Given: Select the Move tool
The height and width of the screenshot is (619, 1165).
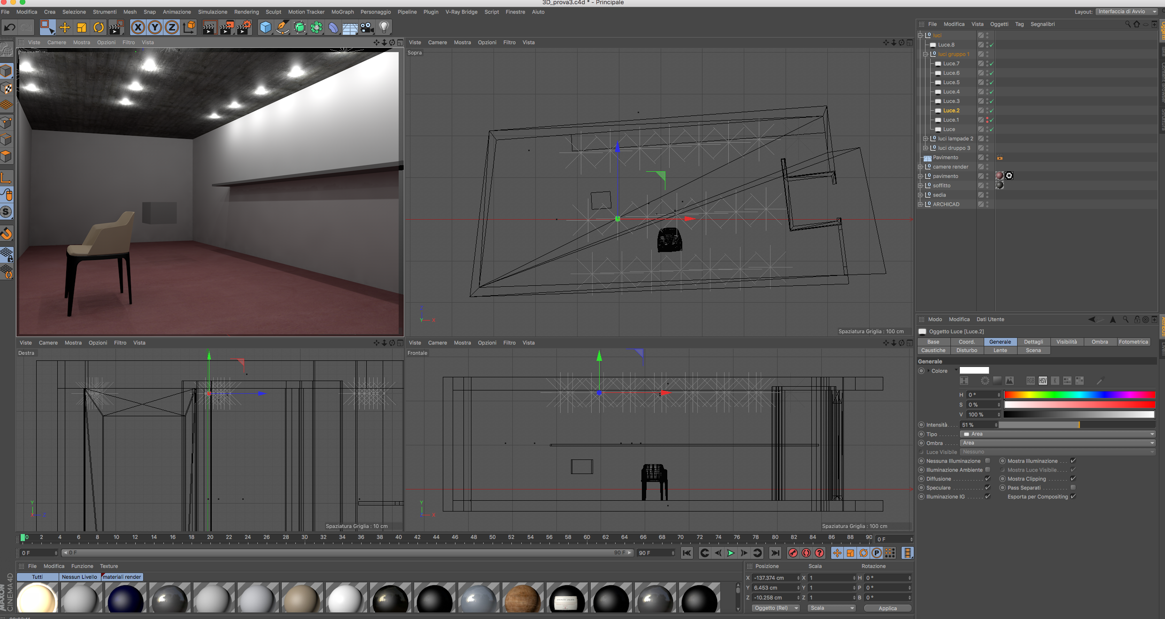Looking at the screenshot, I should (65, 28).
